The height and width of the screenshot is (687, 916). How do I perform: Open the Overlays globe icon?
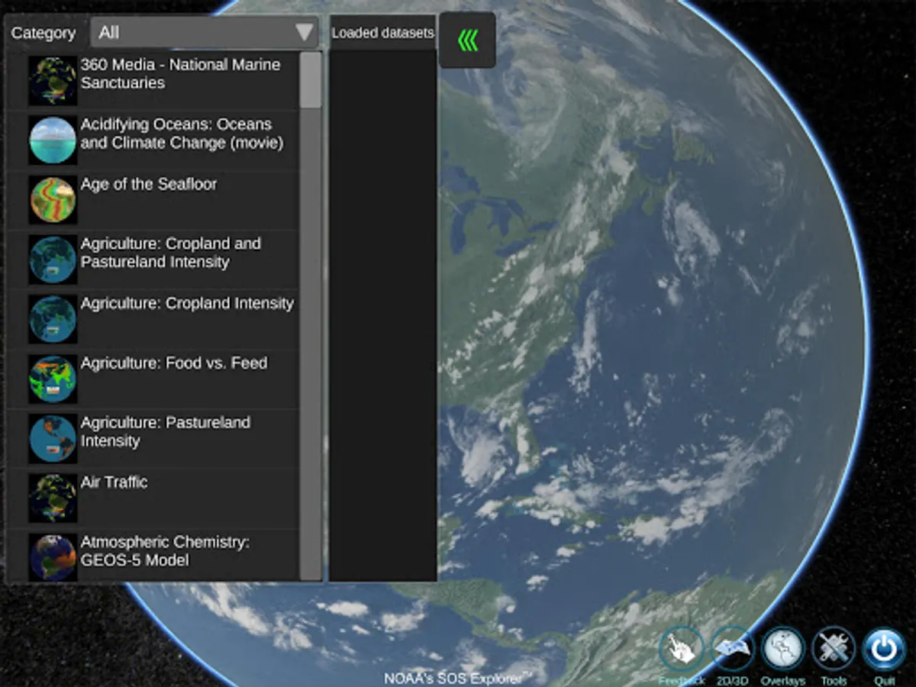coord(783,650)
